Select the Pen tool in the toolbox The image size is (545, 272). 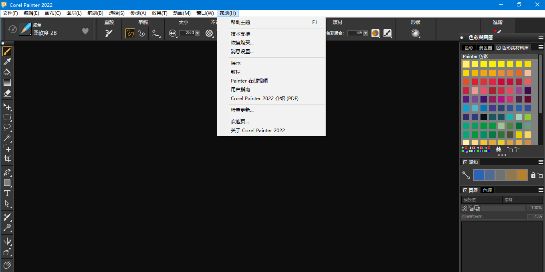click(7, 172)
